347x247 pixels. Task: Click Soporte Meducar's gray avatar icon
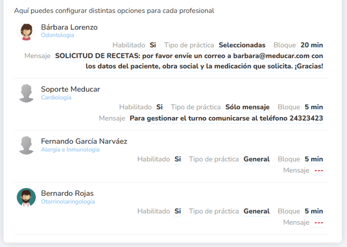point(26,93)
